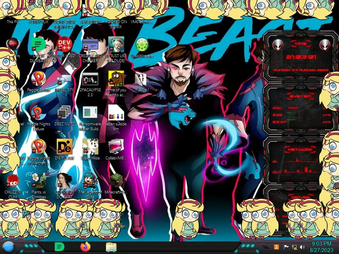The width and height of the screenshot is (339, 254).
Task: Open the Minecraft4Fr... grass block icon
Action: [x=116, y=181]
